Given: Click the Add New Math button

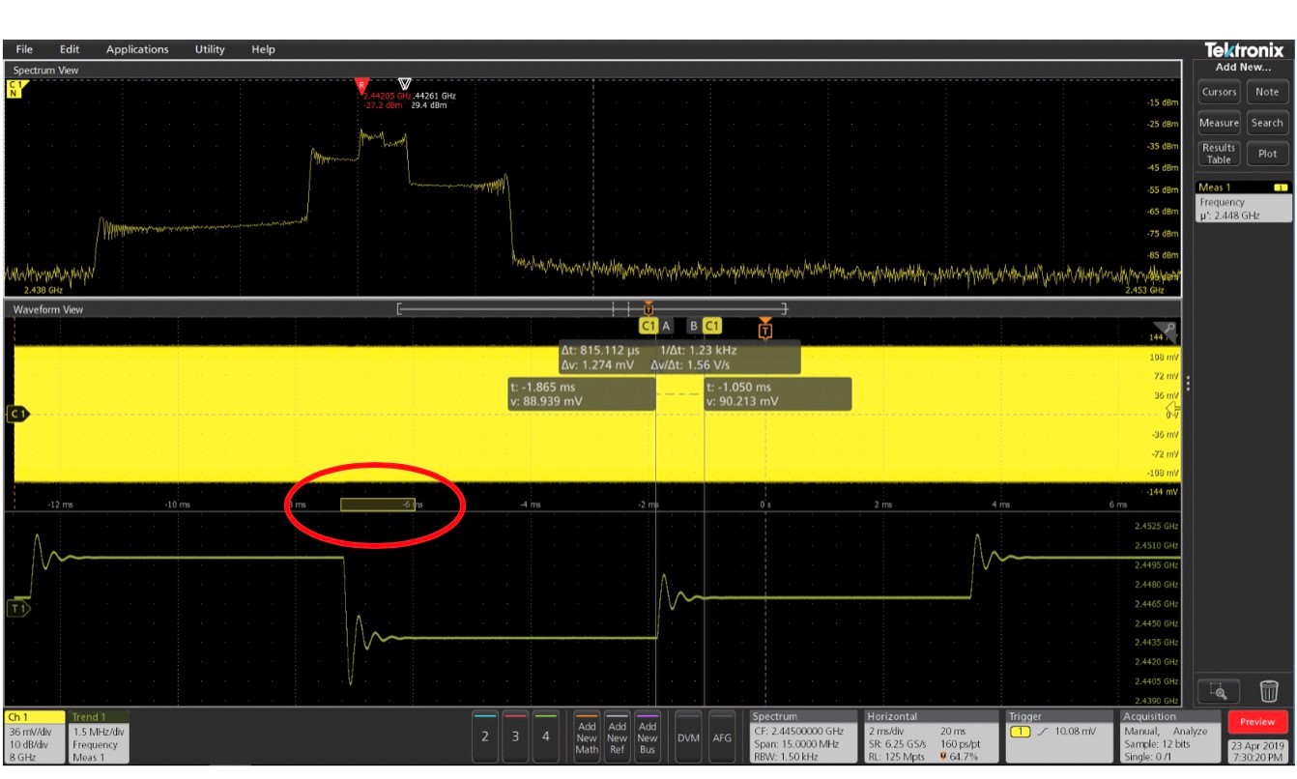Looking at the screenshot, I should (x=587, y=737).
